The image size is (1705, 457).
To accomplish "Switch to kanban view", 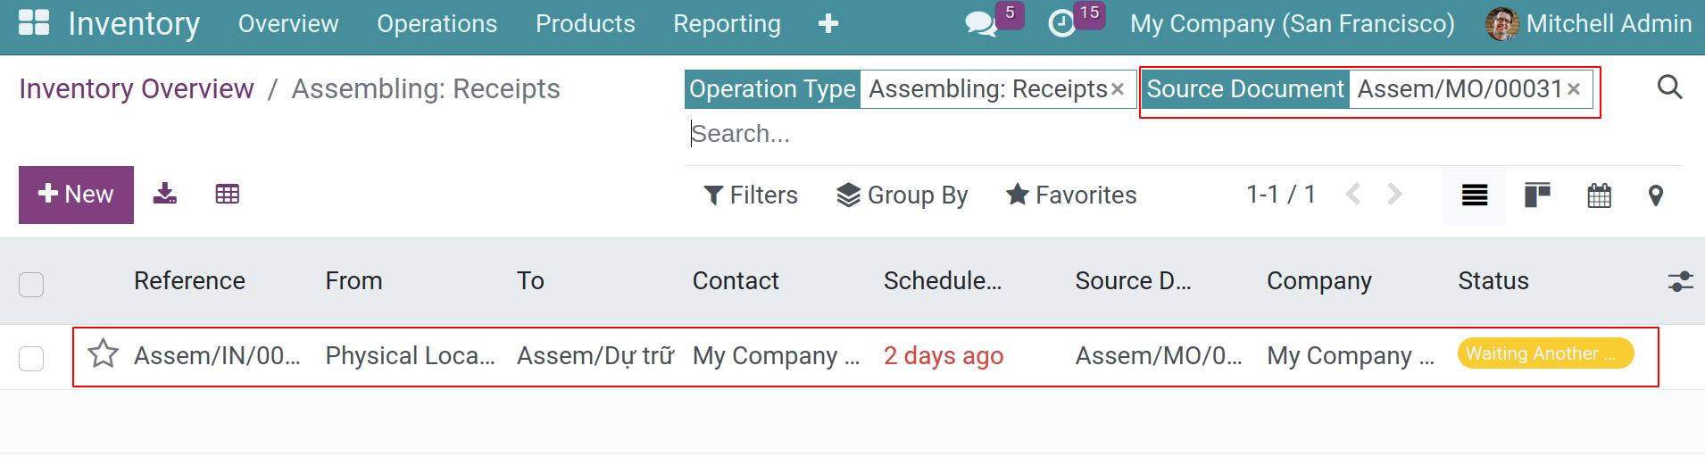I will tap(1537, 195).
